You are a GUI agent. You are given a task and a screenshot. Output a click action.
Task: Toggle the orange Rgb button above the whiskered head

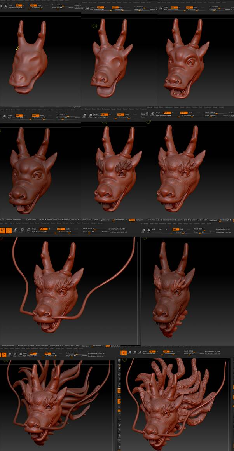coord(43,229)
